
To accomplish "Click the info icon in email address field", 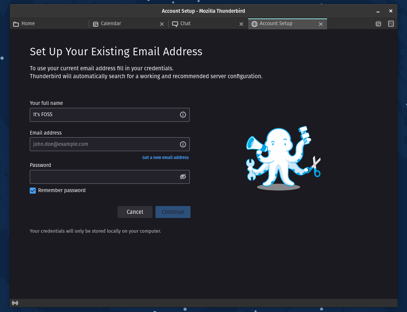I will pyautogui.click(x=183, y=144).
